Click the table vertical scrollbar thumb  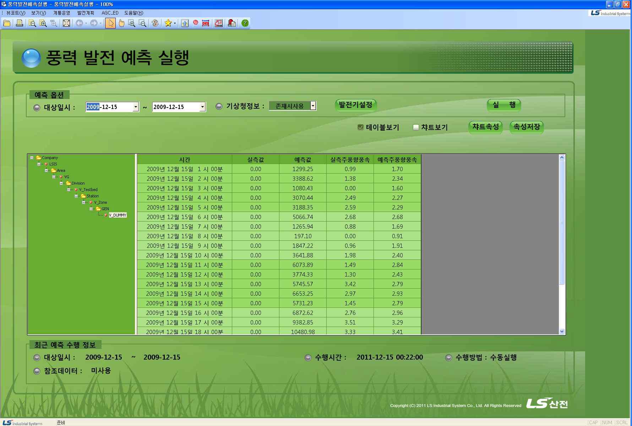[562, 222]
